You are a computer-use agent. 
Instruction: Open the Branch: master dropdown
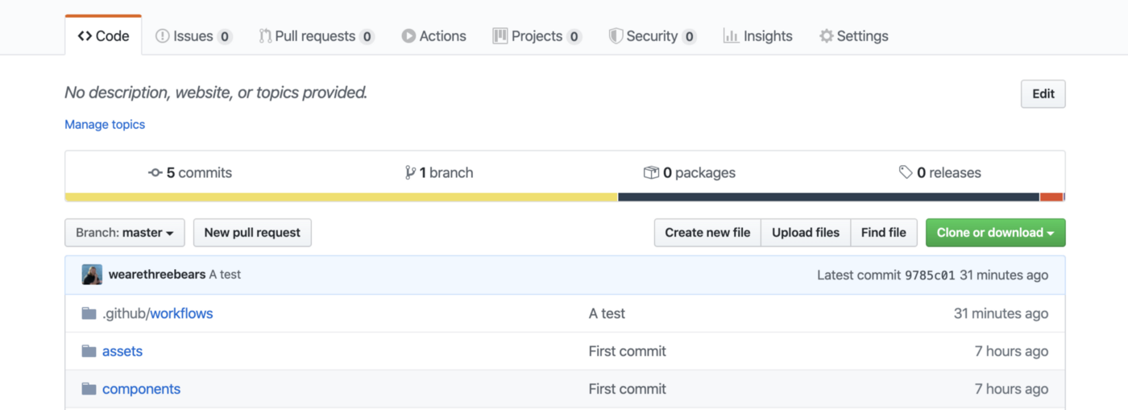[124, 233]
